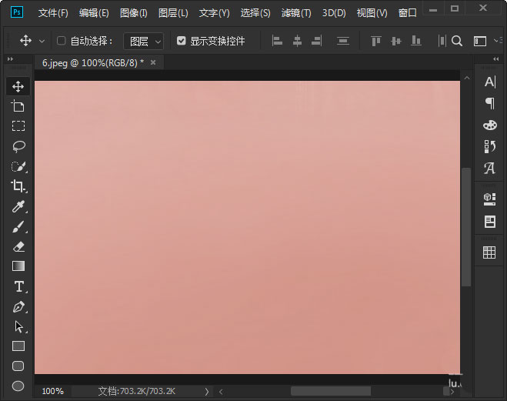The height and width of the screenshot is (401, 507).
Task: Select the Lasso tool
Action: pyautogui.click(x=18, y=146)
